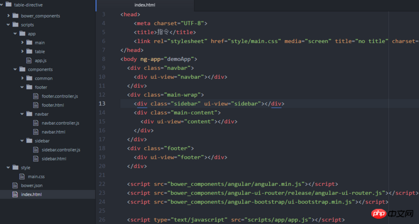This screenshot has width=419, height=224.
Task: Click line number 8 in the gutter
Action: point(103,59)
